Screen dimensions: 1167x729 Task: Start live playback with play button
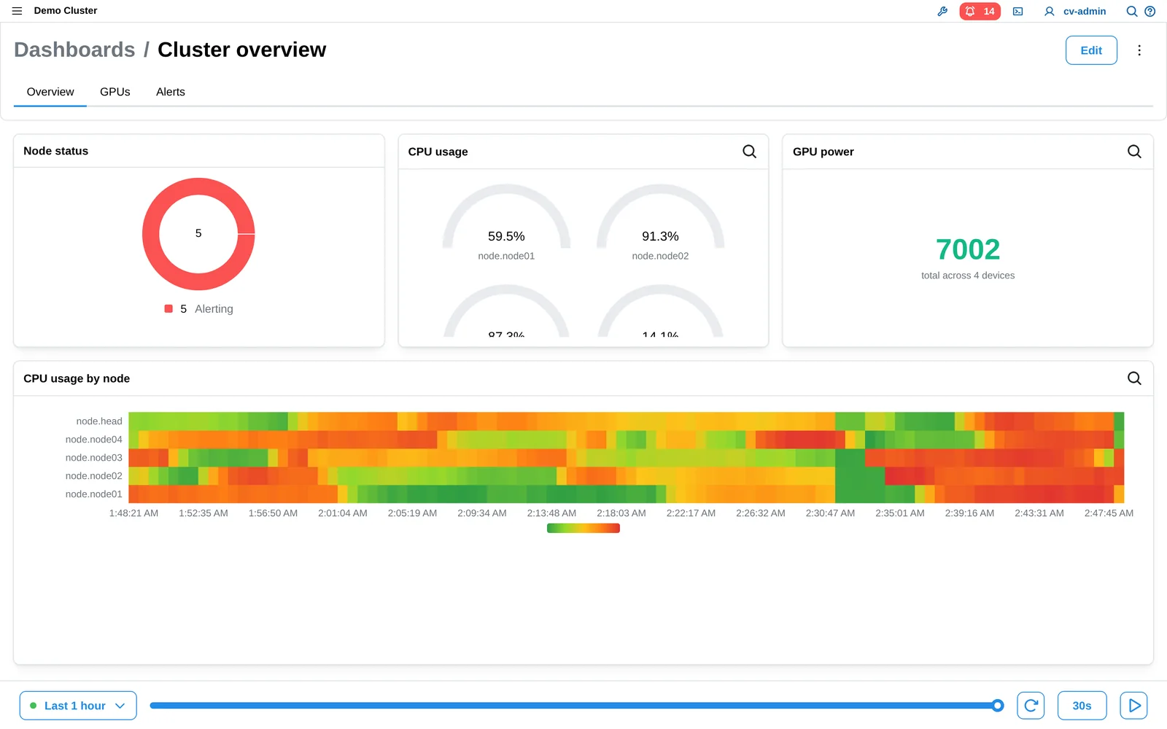click(x=1133, y=706)
